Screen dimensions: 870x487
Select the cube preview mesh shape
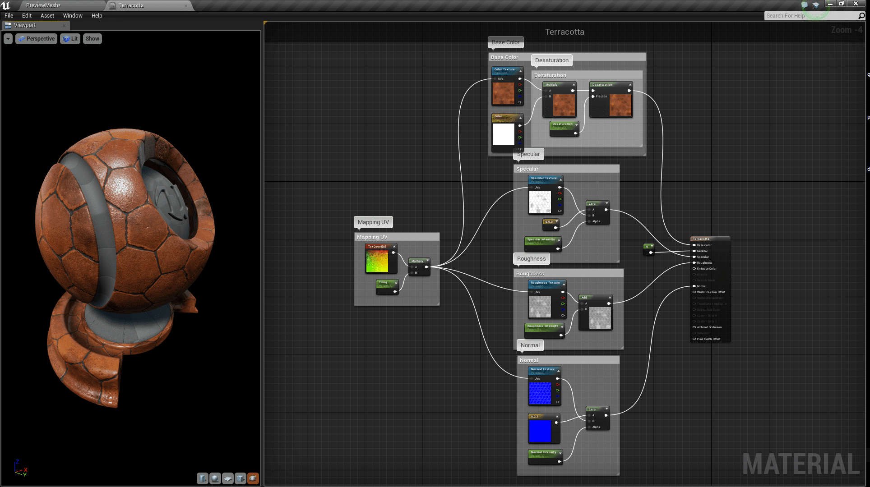[240, 478]
